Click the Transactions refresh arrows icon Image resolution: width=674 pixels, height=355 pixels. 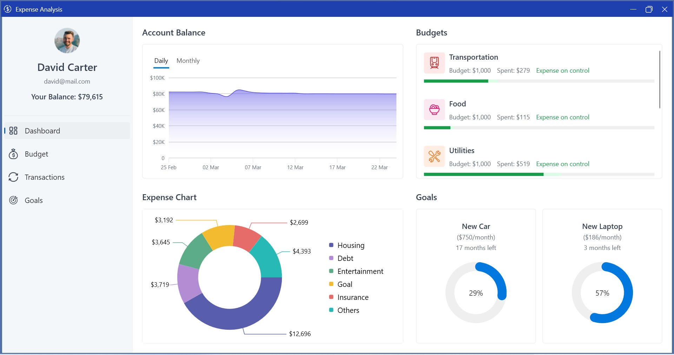tap(13, 177)
